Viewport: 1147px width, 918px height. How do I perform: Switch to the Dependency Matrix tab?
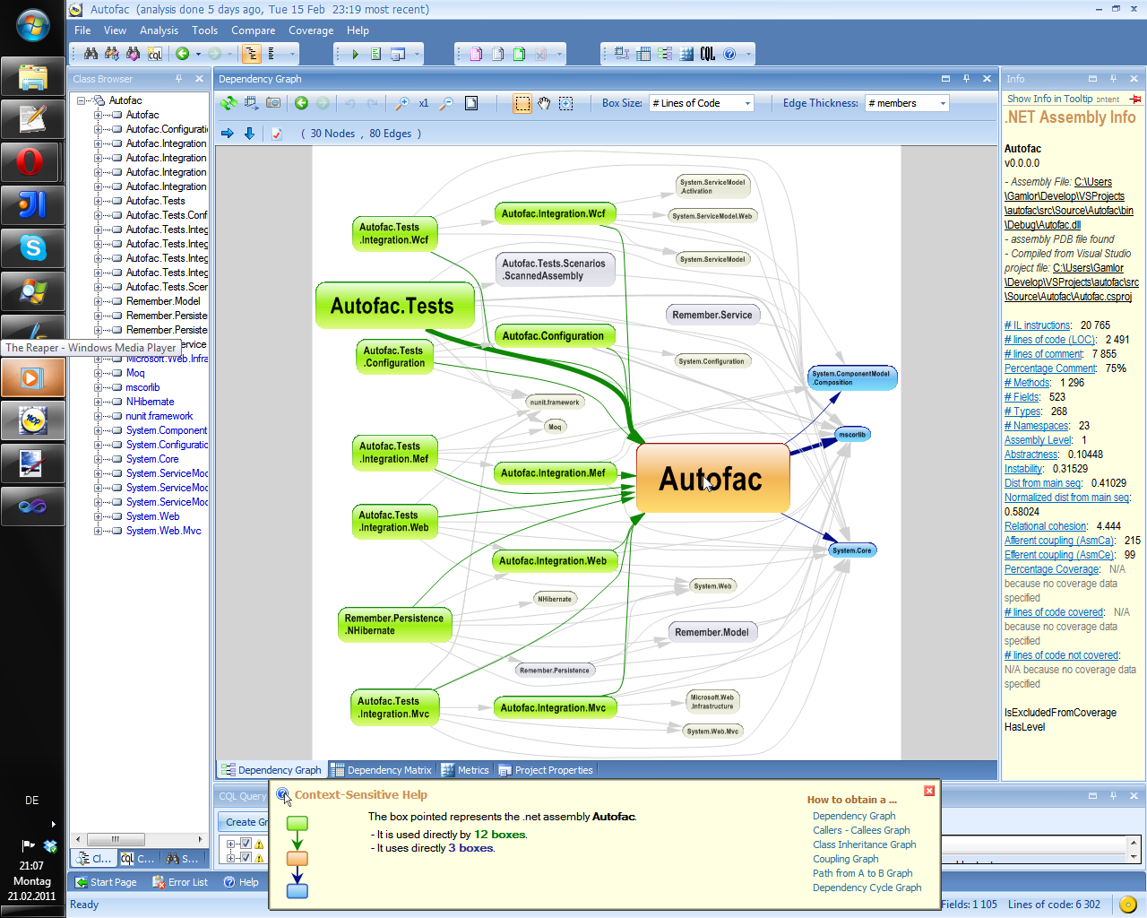(382, 770)
